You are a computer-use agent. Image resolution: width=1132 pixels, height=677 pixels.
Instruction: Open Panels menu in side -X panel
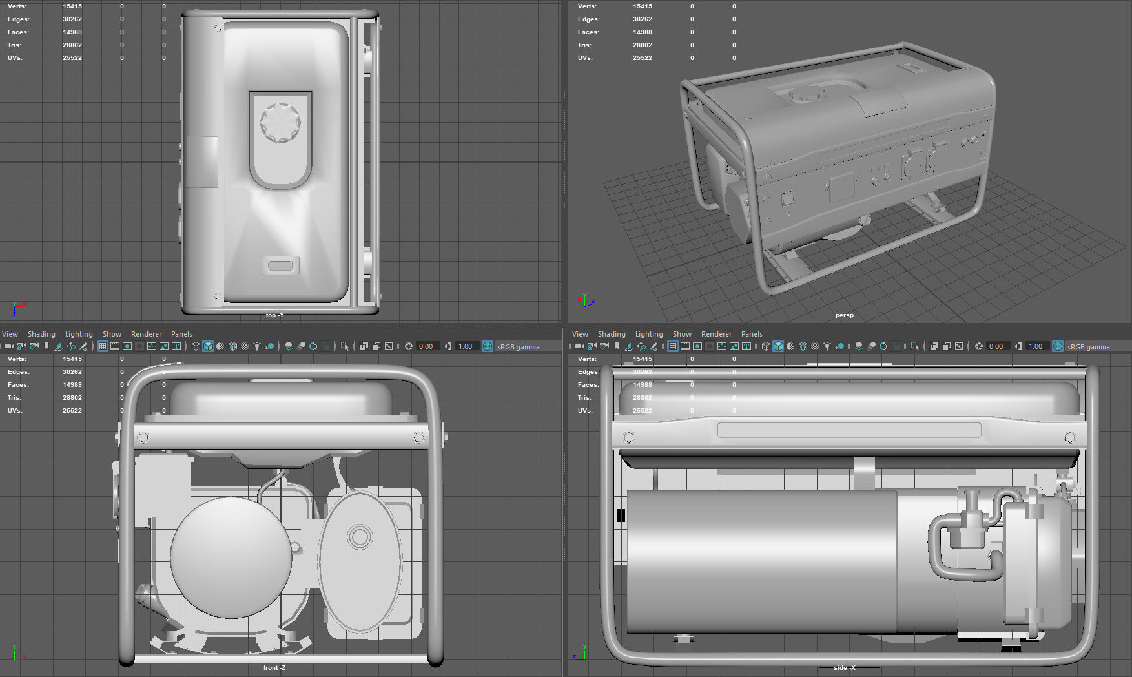pos(752,334)
